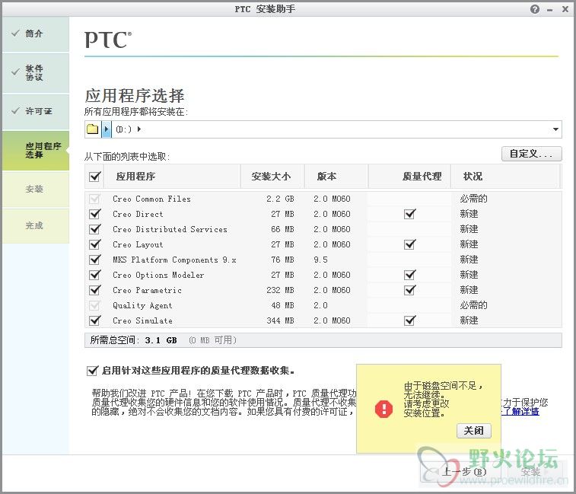Click the folder icon in install path
The image size is (576, 494).
click(x=93, y=129)
